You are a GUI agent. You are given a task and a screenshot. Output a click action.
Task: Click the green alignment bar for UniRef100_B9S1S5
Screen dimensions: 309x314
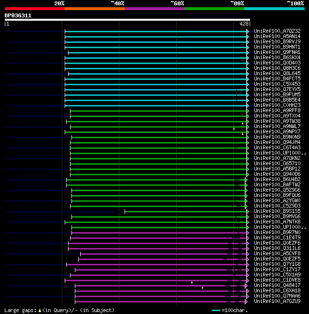click(186, 212)
